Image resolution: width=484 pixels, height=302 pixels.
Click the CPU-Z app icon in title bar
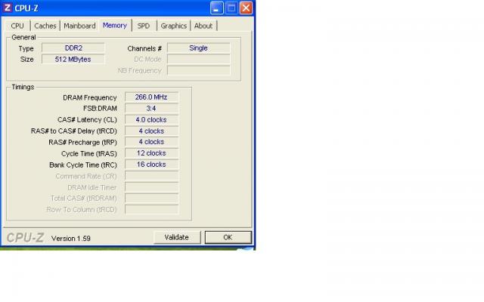click(8, 8)
